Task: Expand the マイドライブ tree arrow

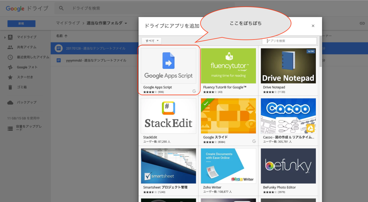Action: 5,37
